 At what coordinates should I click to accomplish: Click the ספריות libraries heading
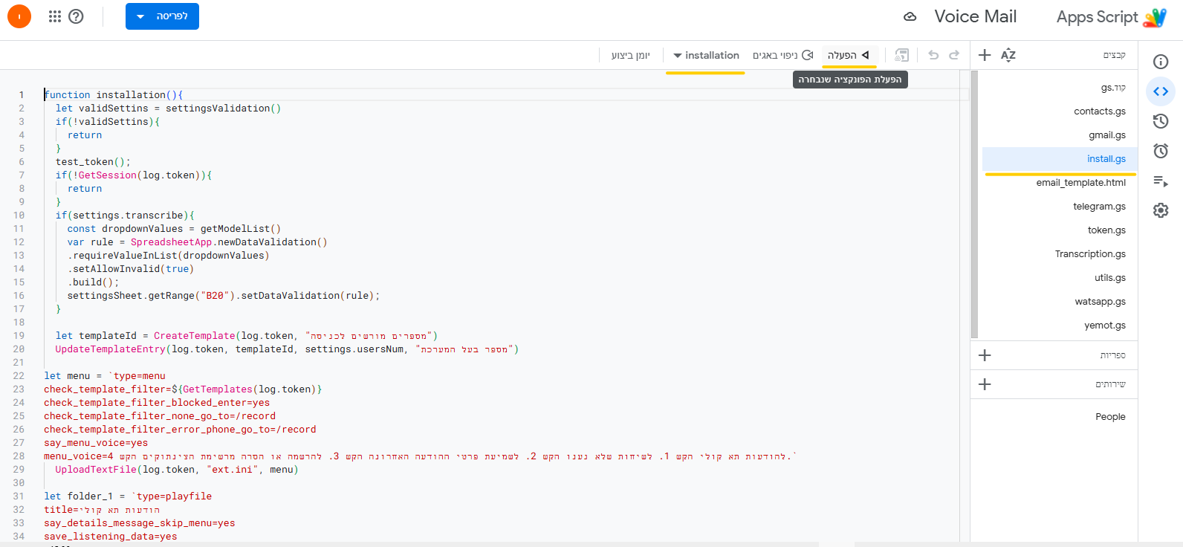1112,355
